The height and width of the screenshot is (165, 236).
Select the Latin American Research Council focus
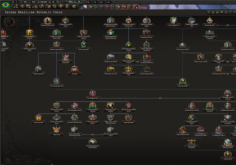coord(111,132)
